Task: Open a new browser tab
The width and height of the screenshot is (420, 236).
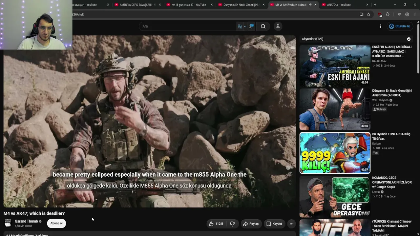Action: (375, 5)
